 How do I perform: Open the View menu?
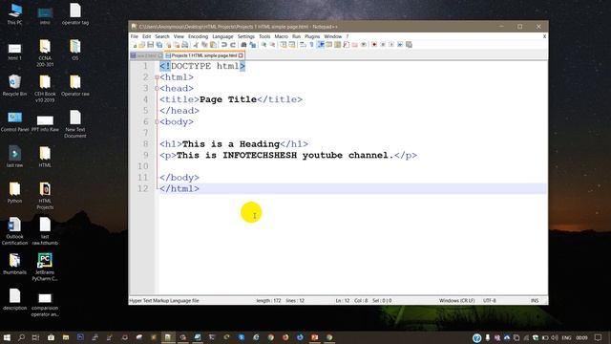click(x=179, y=36)
